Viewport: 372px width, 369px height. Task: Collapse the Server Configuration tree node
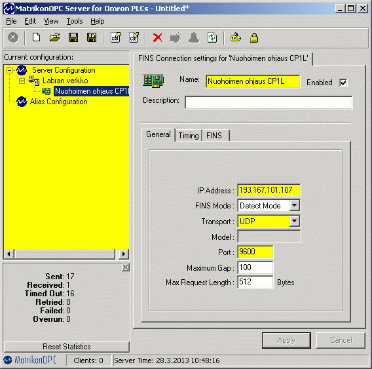(9, 70)
